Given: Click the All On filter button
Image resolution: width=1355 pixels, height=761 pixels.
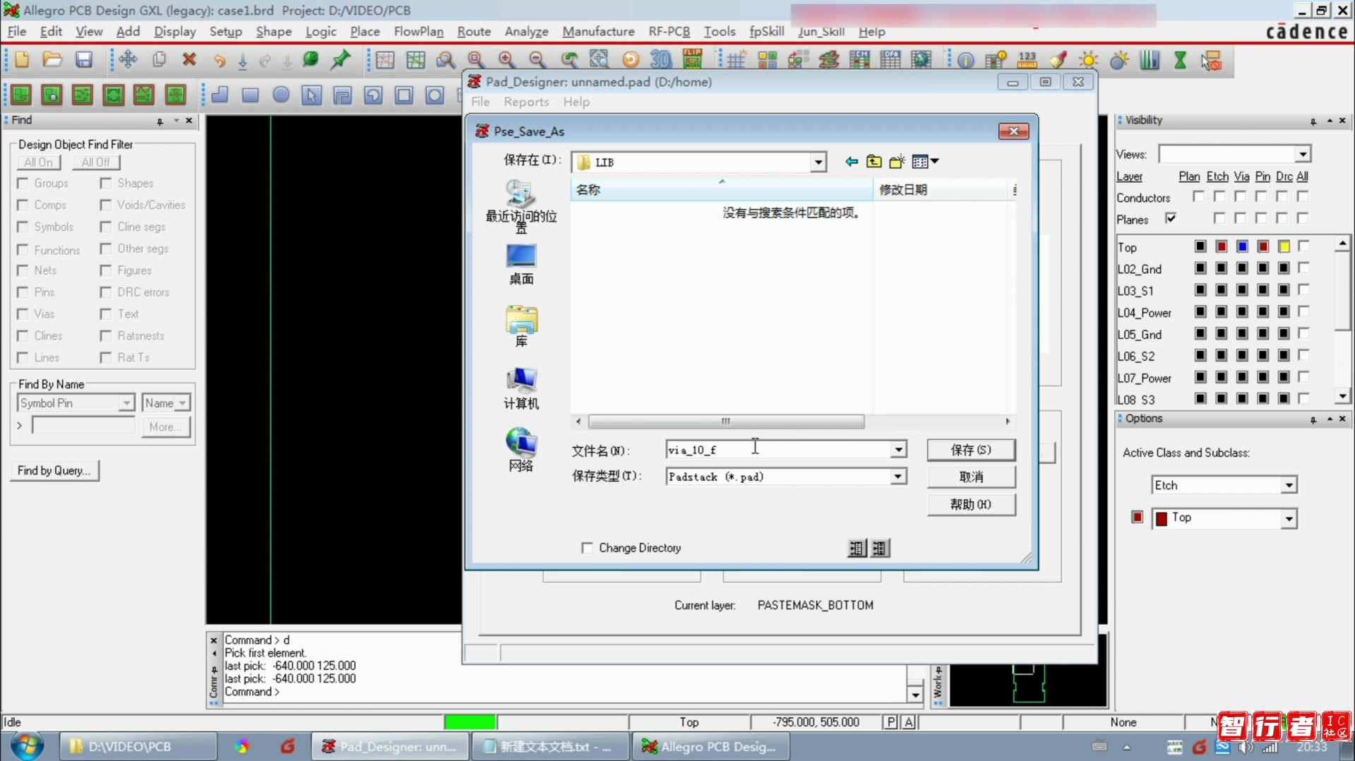Looking at the screenshot, I should coord(39,162).
